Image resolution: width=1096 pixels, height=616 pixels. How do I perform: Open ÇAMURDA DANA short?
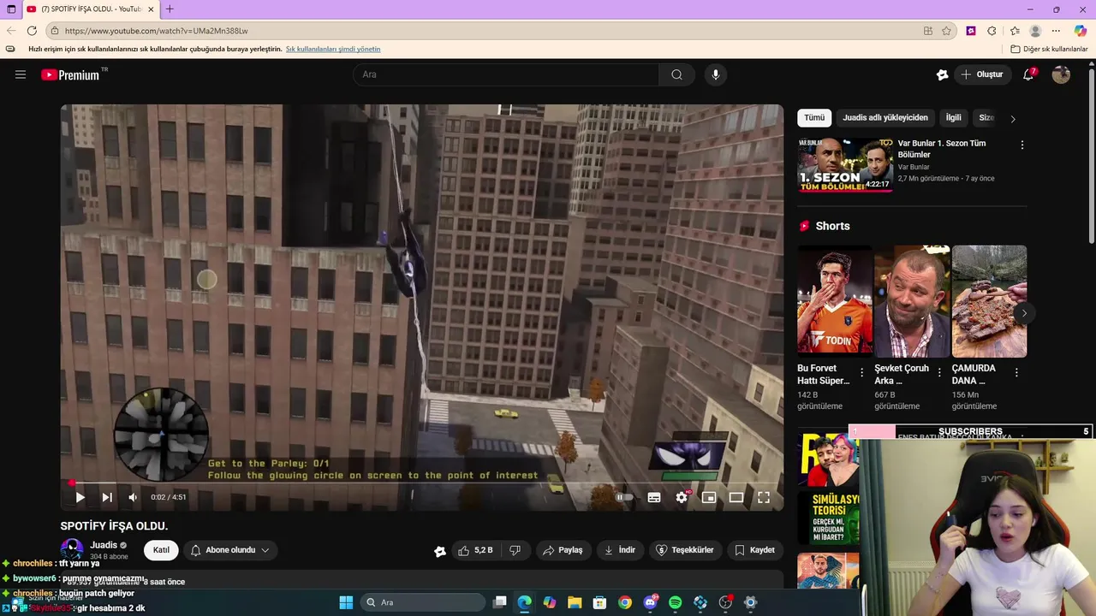989,301
